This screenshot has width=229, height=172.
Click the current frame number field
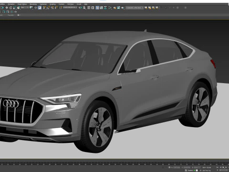coord(224,170)
